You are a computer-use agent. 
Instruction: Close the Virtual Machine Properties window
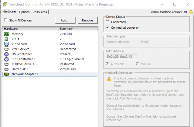[x=188, y=4]
